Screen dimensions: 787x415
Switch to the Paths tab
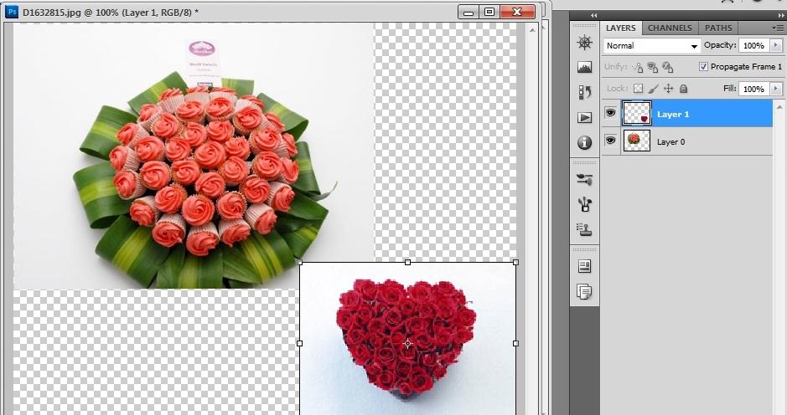point(718,28)
